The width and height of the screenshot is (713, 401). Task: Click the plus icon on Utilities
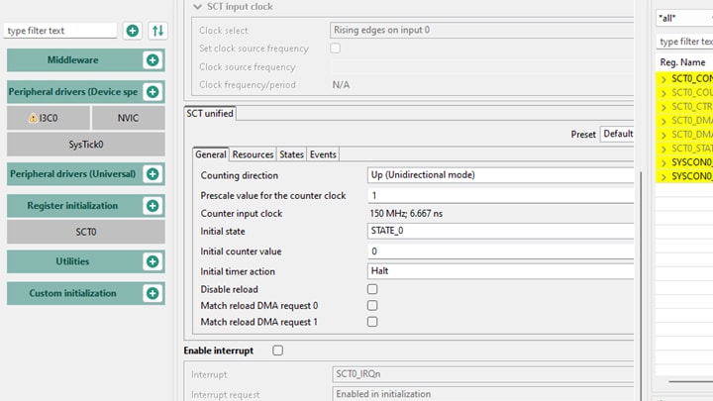coord(153,261)
